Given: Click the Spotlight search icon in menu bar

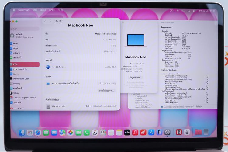Looking at the screenshot, I should [x=189, y=11].
